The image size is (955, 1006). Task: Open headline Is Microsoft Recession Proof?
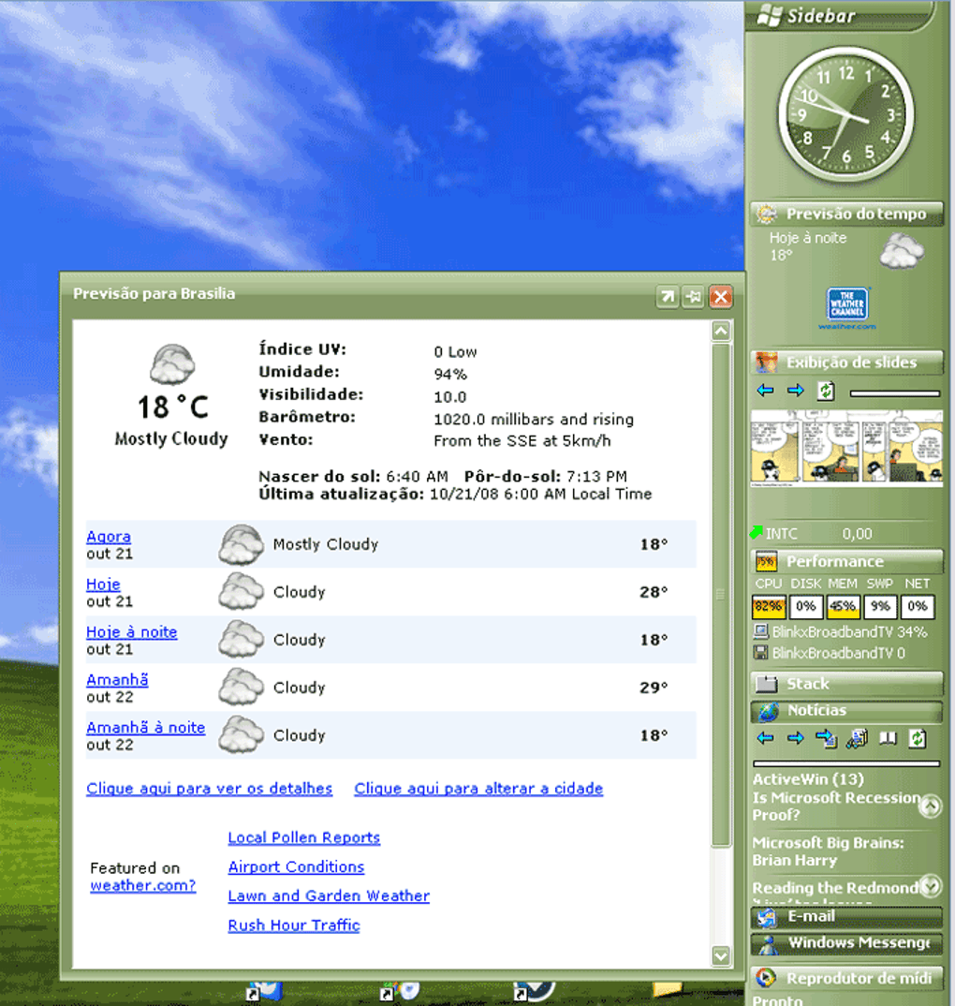click(x=836, y=806)
